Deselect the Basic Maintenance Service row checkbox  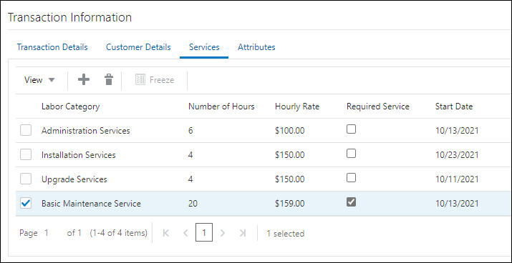pos(26,204)
